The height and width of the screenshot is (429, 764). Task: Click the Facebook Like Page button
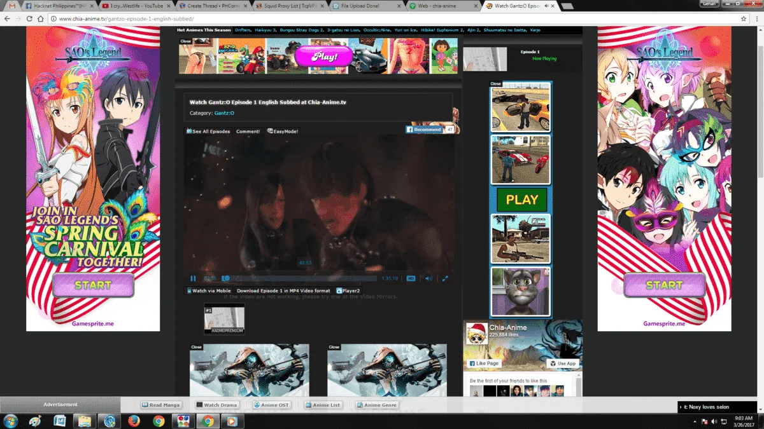[x=485, y=364]
